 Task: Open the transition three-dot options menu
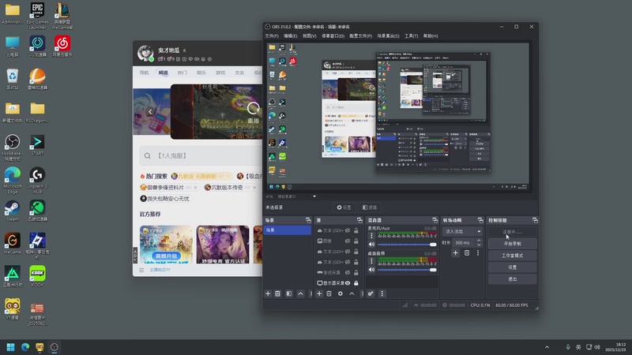[478, 252]
